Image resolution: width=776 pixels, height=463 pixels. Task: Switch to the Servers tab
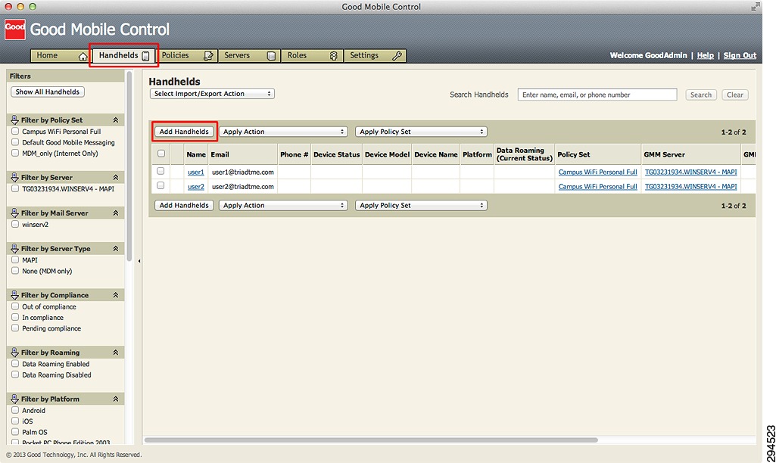pos(249,56)
